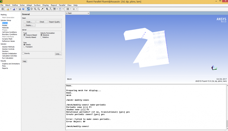Viewport: 228px width, 131px height.
Task: Open the Adapt menu
Action: 29,5
